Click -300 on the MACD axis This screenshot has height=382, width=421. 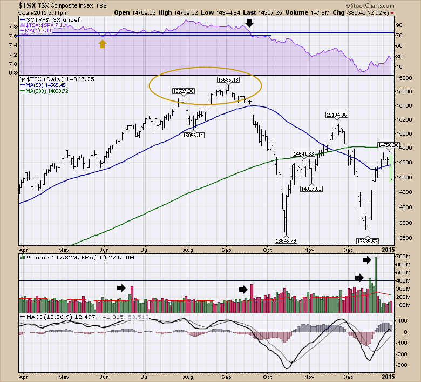[x=402, y=365]
